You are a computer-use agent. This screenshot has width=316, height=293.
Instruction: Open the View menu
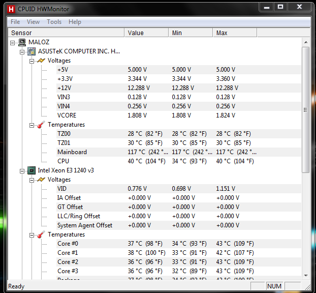[x=33, y=22]
